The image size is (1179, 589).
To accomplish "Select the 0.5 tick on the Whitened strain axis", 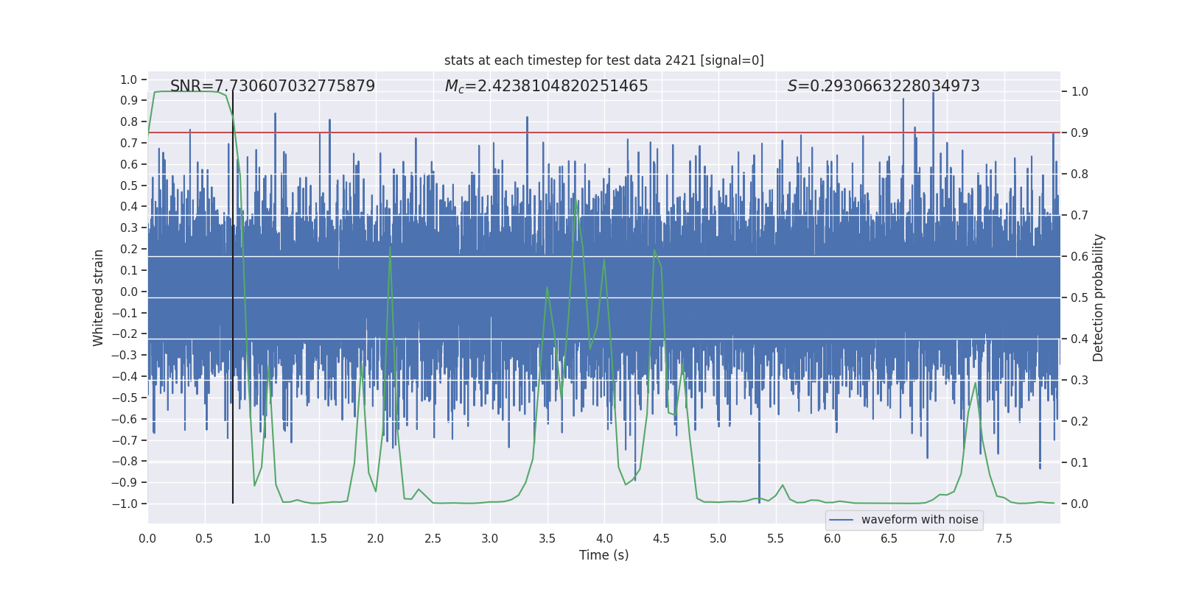I will pyautogui.click(x=129, y=186).
